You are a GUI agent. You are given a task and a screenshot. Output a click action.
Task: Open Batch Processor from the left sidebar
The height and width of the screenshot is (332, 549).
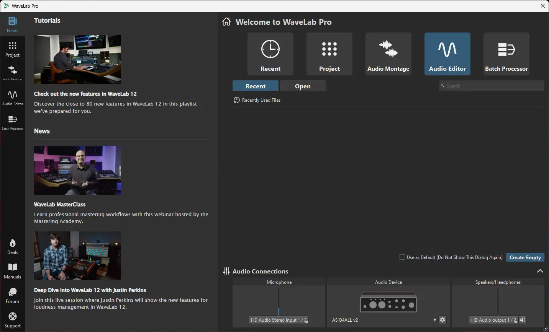point(12,122)
